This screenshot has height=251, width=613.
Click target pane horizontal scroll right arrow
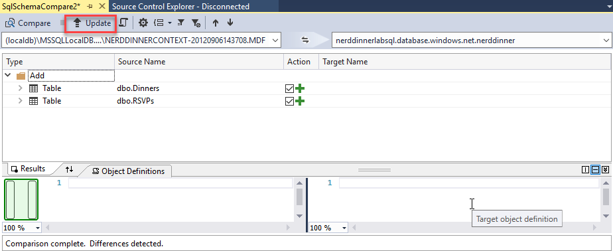(594, 227)
